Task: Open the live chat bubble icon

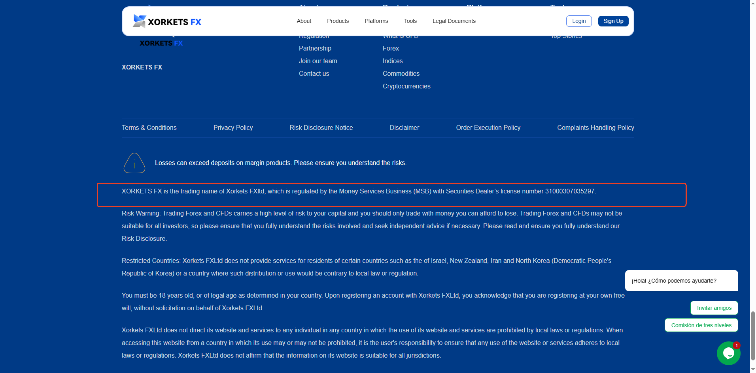Action: pos(728,353)
